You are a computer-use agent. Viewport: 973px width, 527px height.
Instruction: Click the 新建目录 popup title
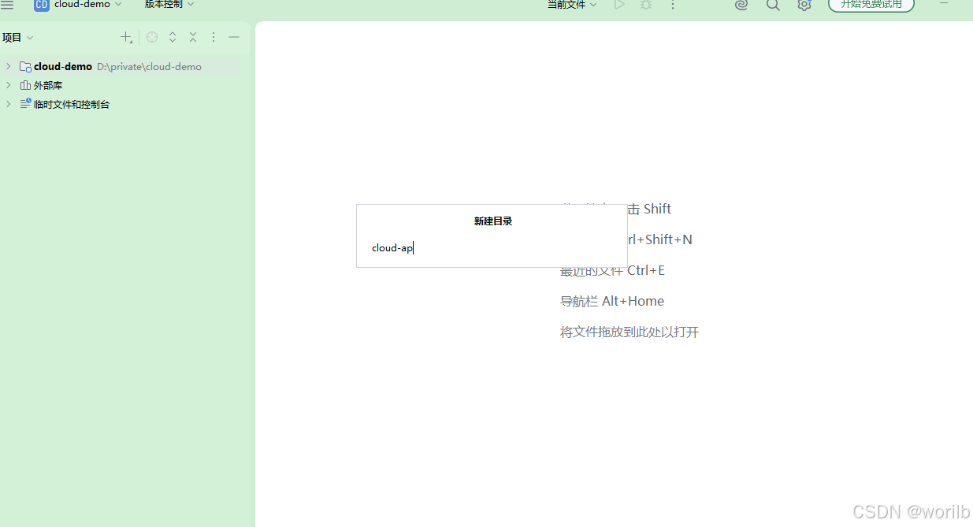493,221
